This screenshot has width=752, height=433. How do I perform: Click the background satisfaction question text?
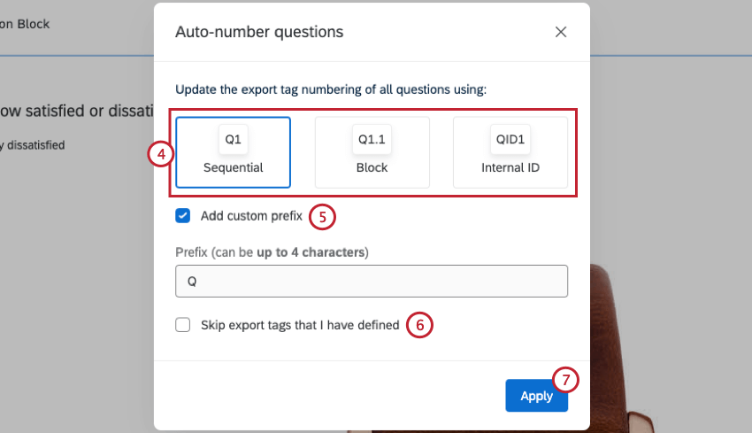click(x=75, y=111)
